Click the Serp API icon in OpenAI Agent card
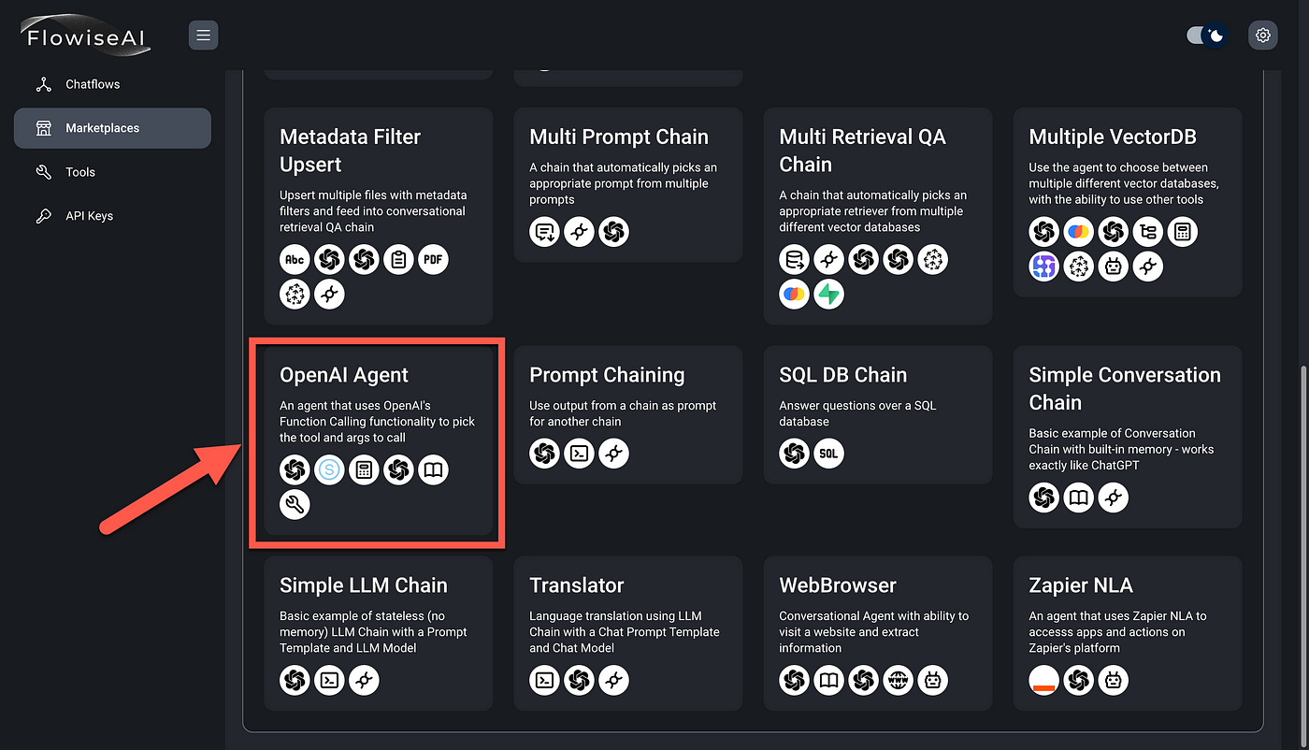Viewport: 1309px width, 750px height. pos(329,469)
